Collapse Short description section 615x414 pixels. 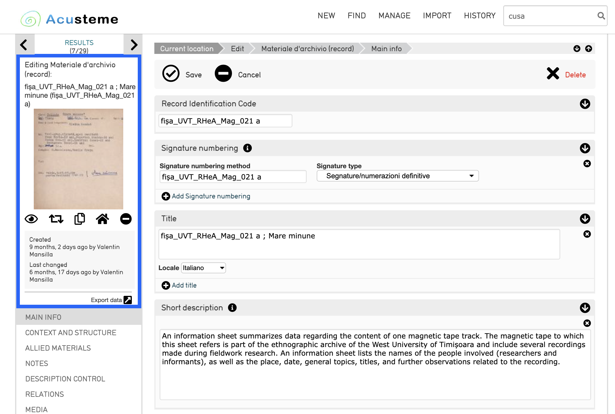pos(585,308)
